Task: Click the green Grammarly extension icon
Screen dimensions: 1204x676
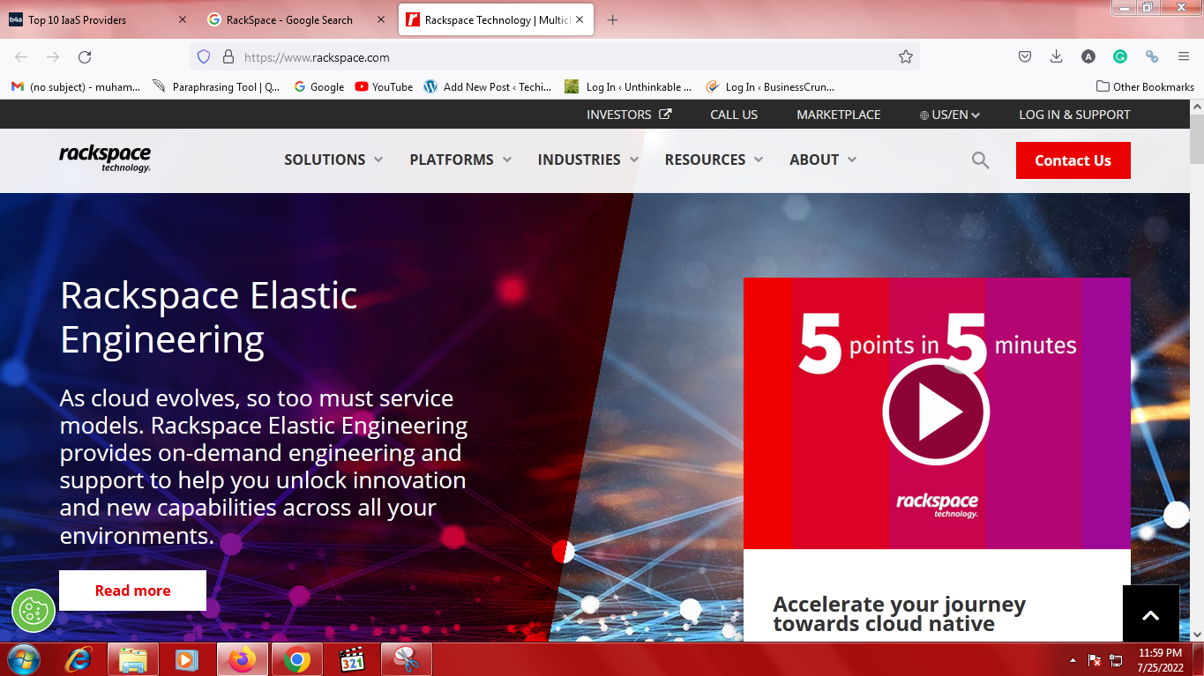Action: [x=1120, y=56]
